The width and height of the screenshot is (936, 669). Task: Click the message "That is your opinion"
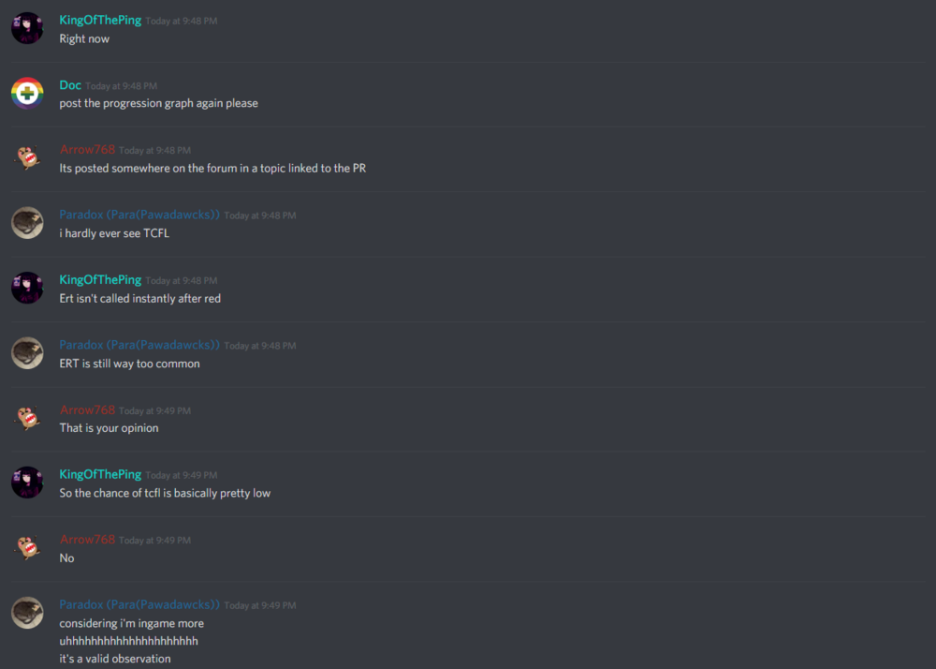[x=109, y=428]
